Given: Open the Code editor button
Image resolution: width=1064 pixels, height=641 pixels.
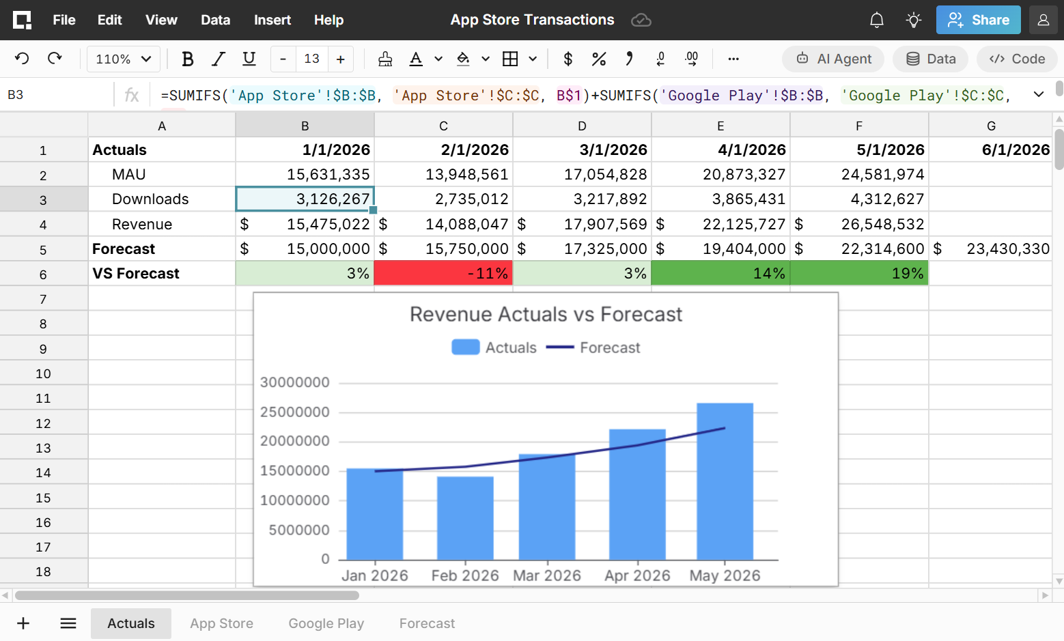Looking at the screenshot, I should pos(1017,59).
